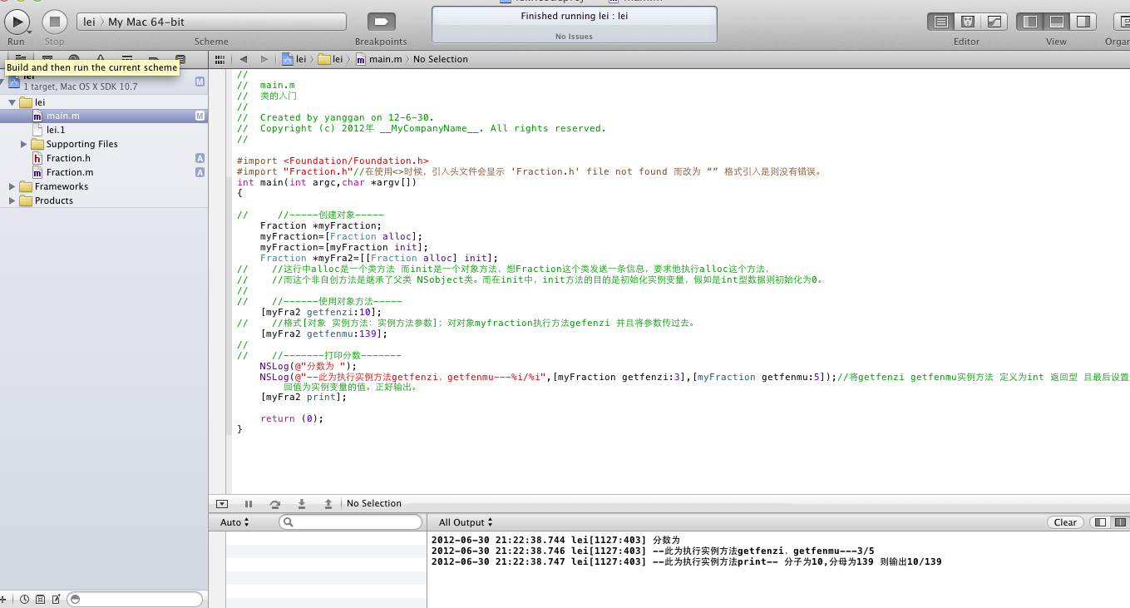Toggle the Breakpoints button in toolbar
This screenshot has height=608, width=1130.
pyautogui.click(x=381, y=22)
